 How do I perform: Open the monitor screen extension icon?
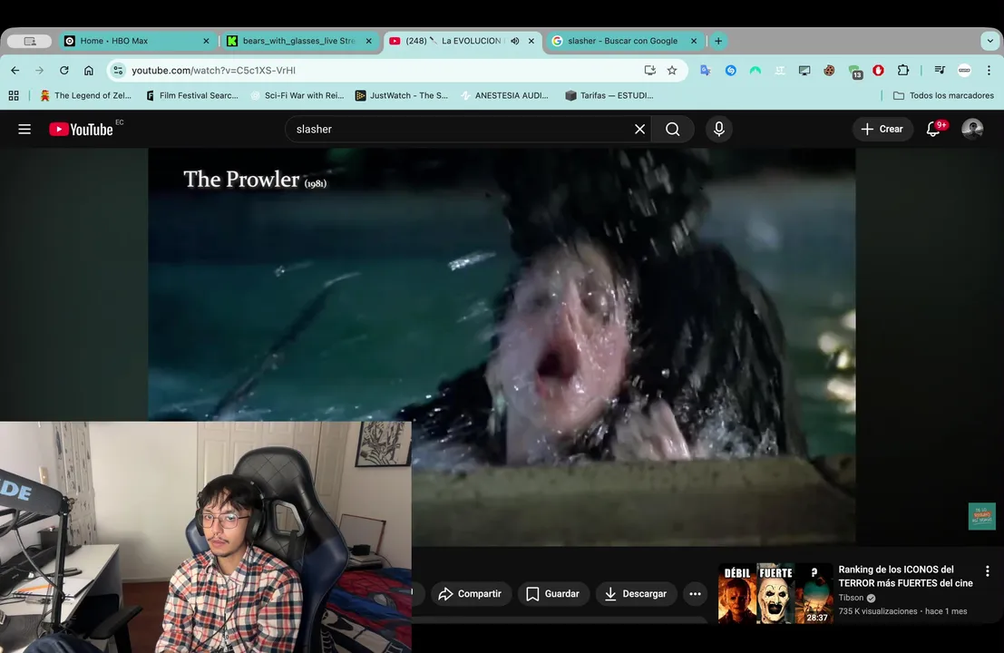coord(804,71)
